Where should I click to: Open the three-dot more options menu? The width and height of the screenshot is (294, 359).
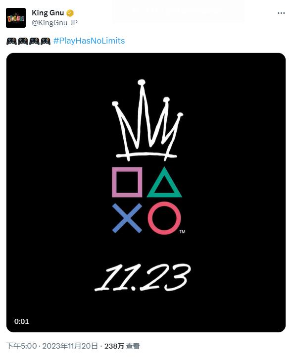[281, 13]
